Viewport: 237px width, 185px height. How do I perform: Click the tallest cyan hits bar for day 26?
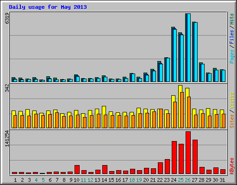pyautogui.click(x=189, y=48)
